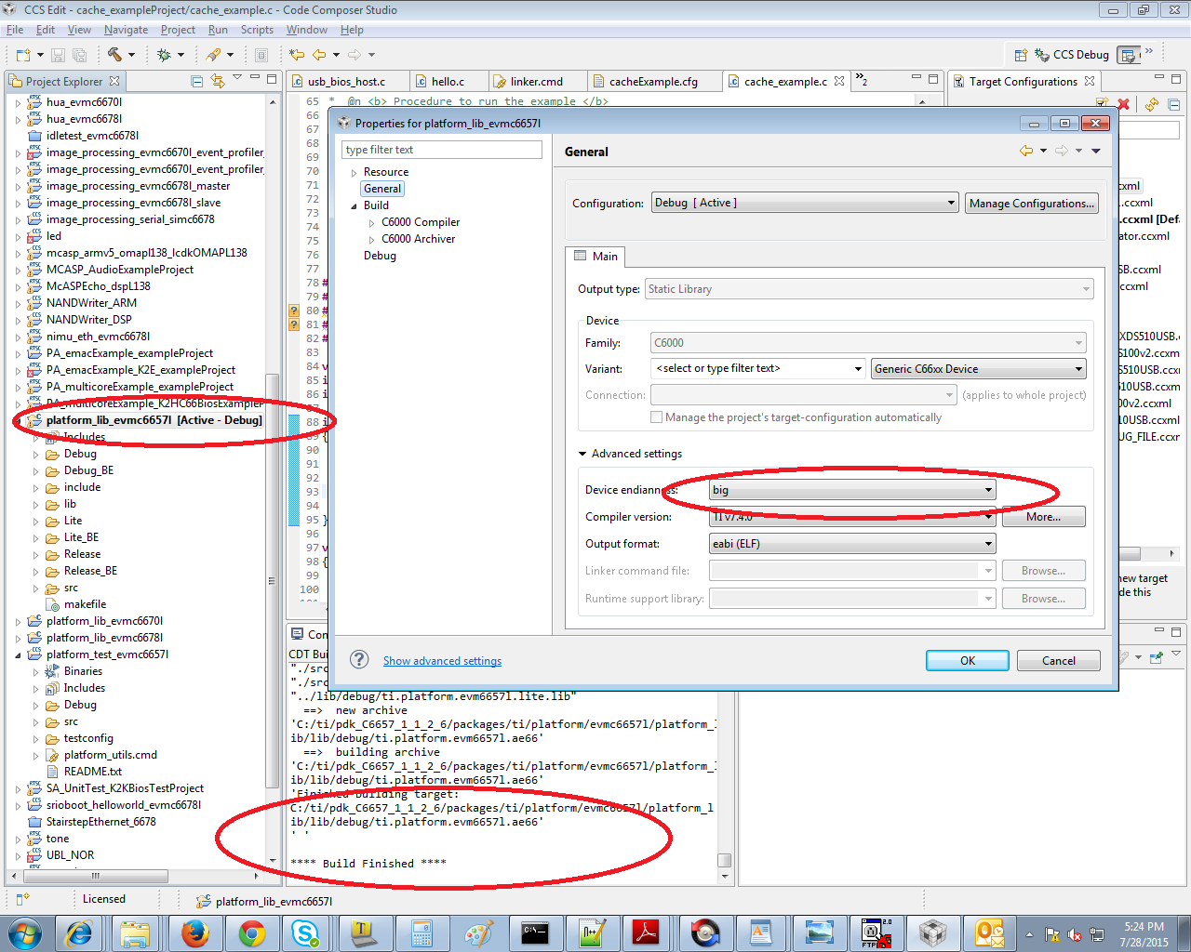Screen dimensions: 1191x952
Task: Open Google Chrome from the taskbar
Action: 251,932
